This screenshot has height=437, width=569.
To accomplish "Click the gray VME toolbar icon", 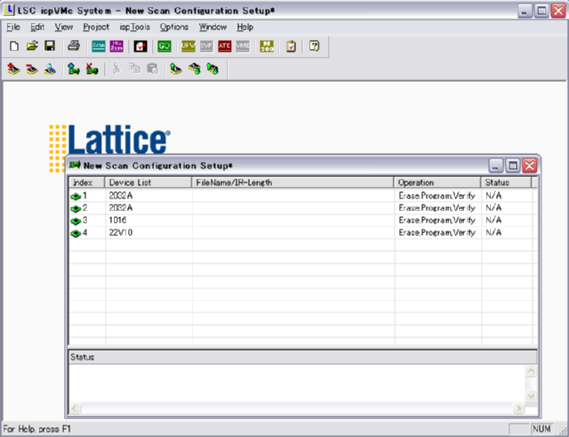I will pos(243,46).
